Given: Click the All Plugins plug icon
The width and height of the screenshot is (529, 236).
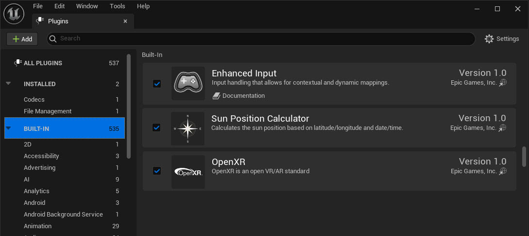Looking at the screenshot, I should pos(18,63).
